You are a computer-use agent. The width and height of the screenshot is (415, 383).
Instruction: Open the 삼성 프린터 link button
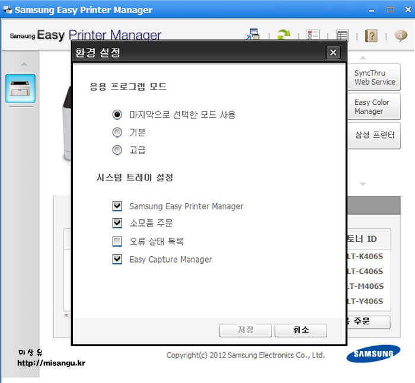[x=374, y=135]
